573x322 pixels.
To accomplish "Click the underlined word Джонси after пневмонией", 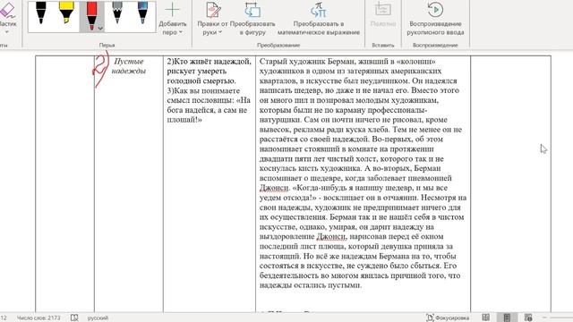I will point(274,188).
